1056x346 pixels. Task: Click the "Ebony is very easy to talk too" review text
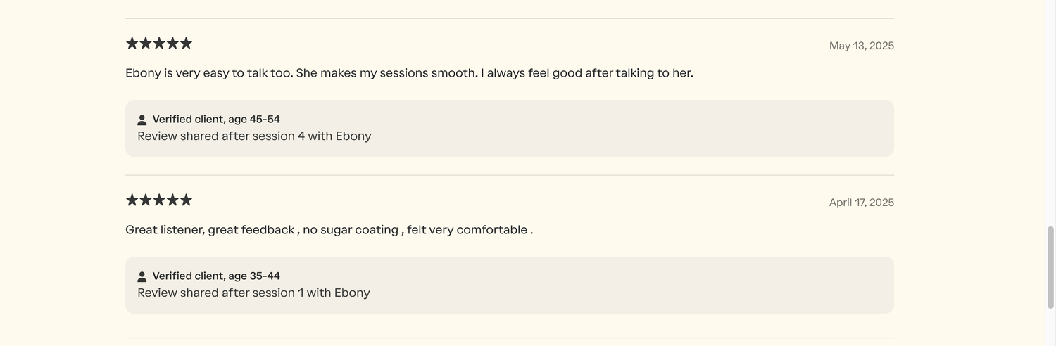click(409, 73)
